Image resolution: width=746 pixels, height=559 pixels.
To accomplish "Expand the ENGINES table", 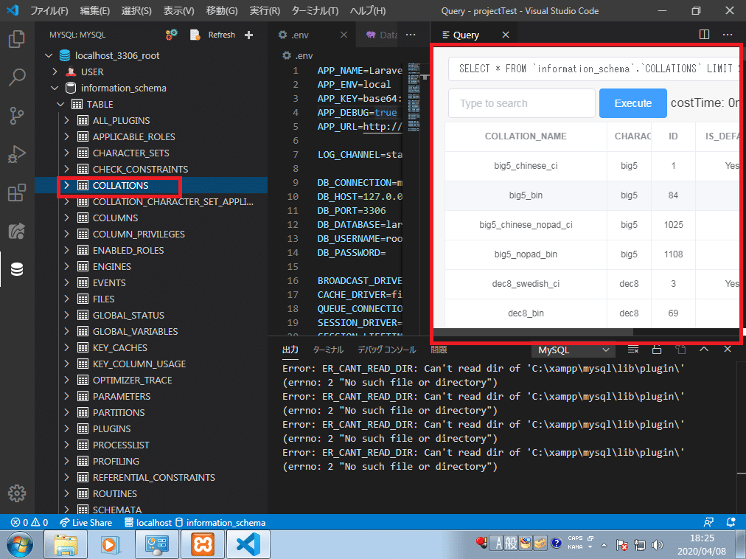I will pyautogui.click(x=66, y=266).
